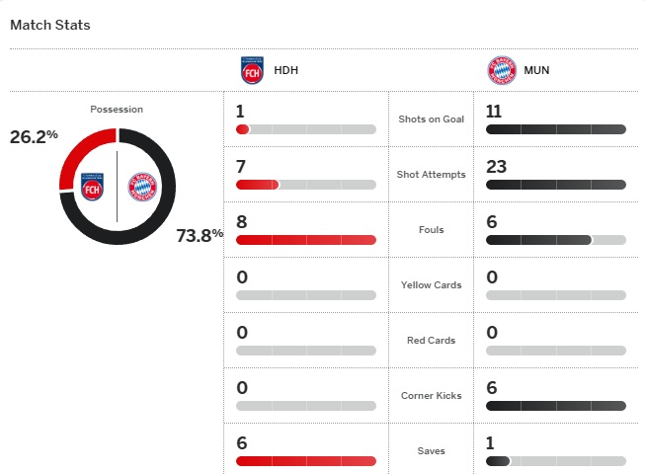Click MUN Shot Attempts bar

[556, 185]
